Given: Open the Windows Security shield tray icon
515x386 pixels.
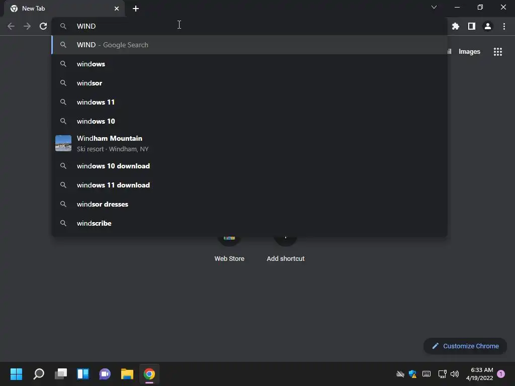Looking at the screenshot, I should click(412, 374).
